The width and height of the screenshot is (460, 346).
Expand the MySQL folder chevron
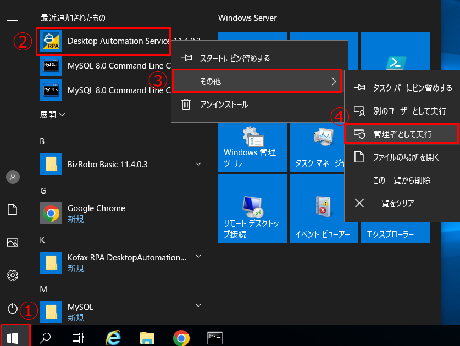[198, 305]
